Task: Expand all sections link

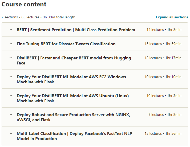Action: click(172, 17)
